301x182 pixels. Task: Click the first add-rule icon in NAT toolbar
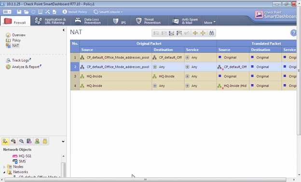tap(156, 33)
